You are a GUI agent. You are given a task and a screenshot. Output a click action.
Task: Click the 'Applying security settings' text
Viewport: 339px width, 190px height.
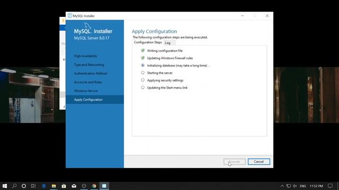[x=165, y=80]
